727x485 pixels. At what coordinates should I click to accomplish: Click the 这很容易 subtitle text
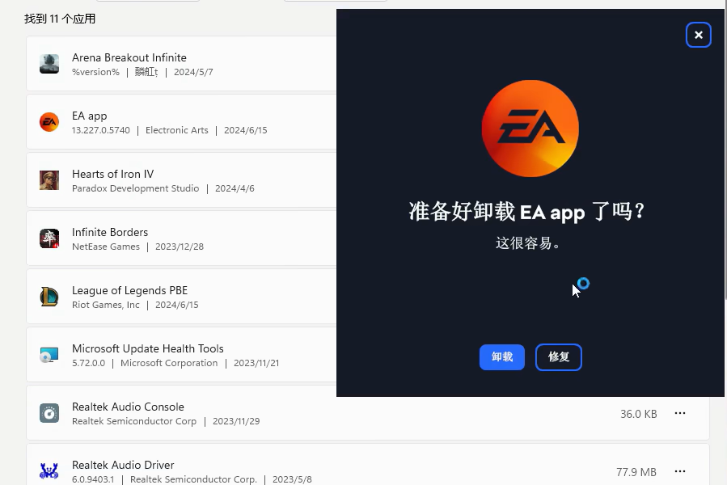pyautogui.click(x=527, y=242)
